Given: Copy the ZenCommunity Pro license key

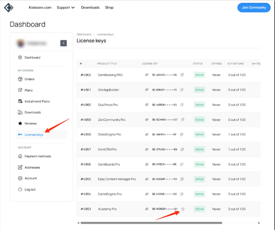Looking at the screenshot, I should [183, 119].
